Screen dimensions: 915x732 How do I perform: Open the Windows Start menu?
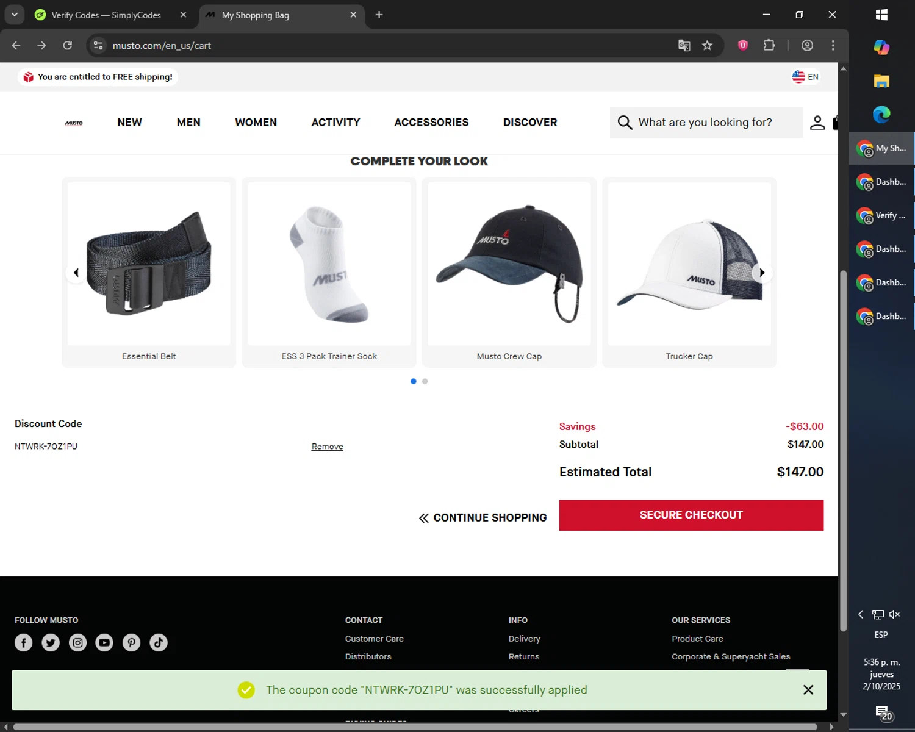tap(881, 15)
